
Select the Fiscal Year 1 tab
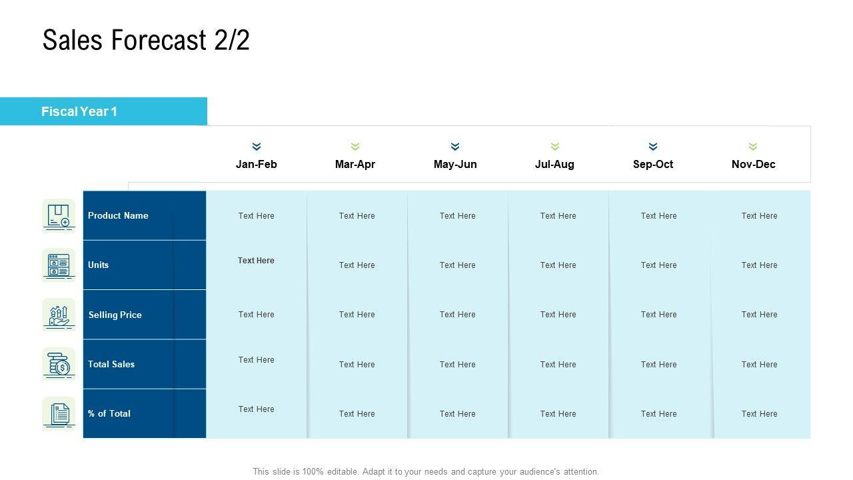(x=103, y=111)
